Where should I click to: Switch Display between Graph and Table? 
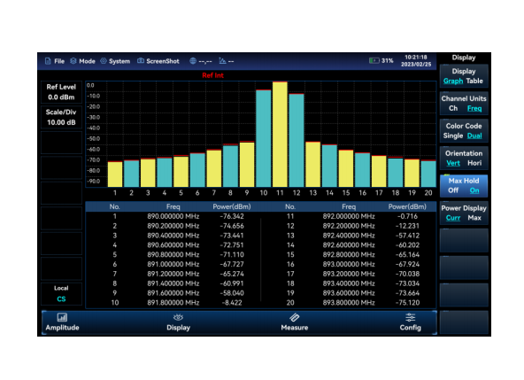pyautogui.click(x=464, y=76)
